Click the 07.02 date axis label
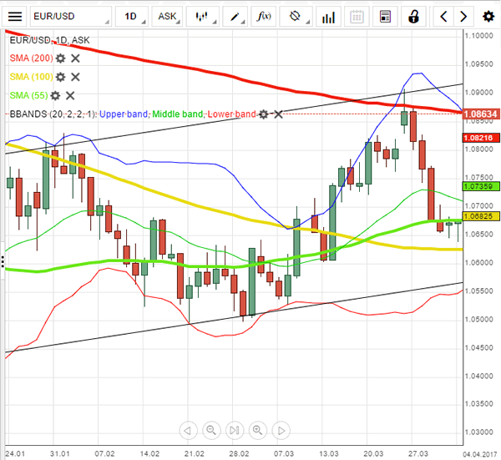Image resolution: width=501 pixels, height=460 pixels. point(105,453)
